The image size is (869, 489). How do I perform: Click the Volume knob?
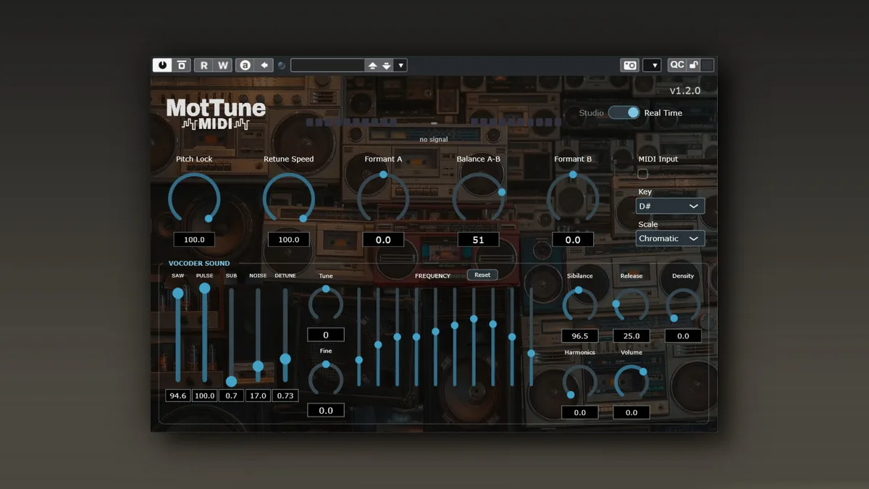click(x=631, y=381)
